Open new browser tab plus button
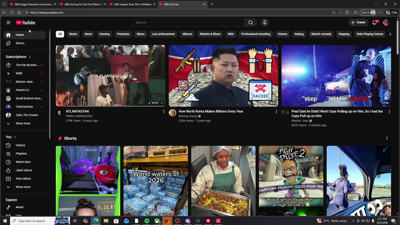The image size is (400, 225). [212, 4]
